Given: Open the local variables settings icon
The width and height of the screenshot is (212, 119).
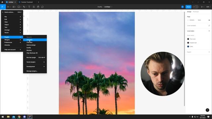Looking at the screenshot, I should point(209,25).
